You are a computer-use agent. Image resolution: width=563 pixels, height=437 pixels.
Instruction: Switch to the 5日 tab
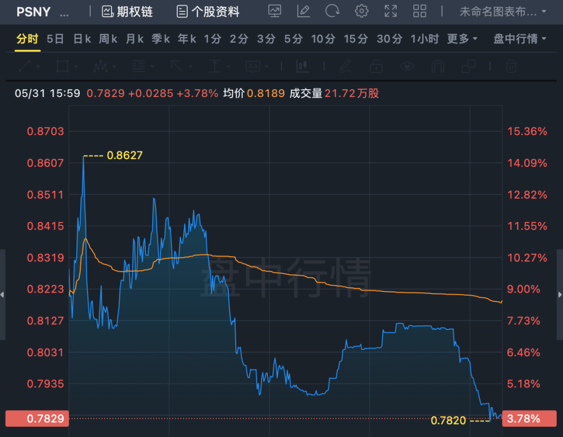pyautogui.click(x=56, y=39)
